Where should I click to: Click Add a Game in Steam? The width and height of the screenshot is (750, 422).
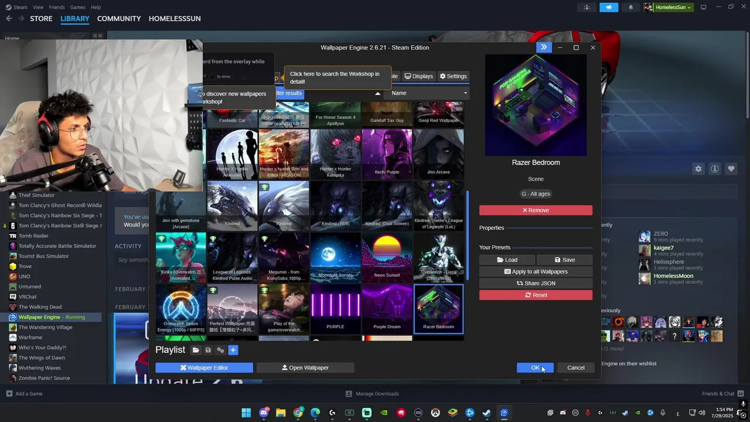tap(24, 394)
